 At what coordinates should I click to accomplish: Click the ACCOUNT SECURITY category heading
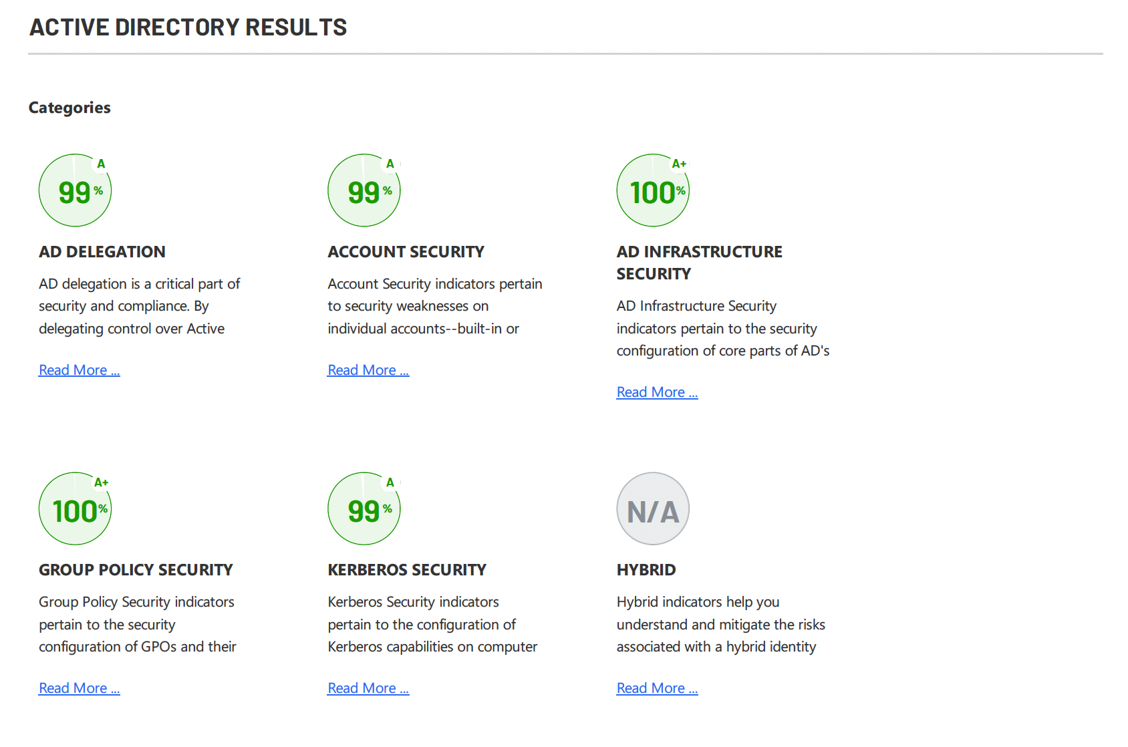click(406, 252)
